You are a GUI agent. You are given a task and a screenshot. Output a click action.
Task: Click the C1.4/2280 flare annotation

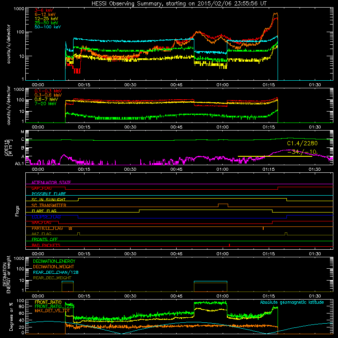302,143
